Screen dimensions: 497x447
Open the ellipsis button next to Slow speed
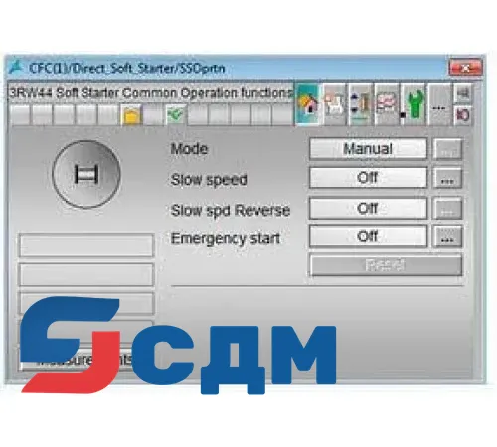point(447,178)
